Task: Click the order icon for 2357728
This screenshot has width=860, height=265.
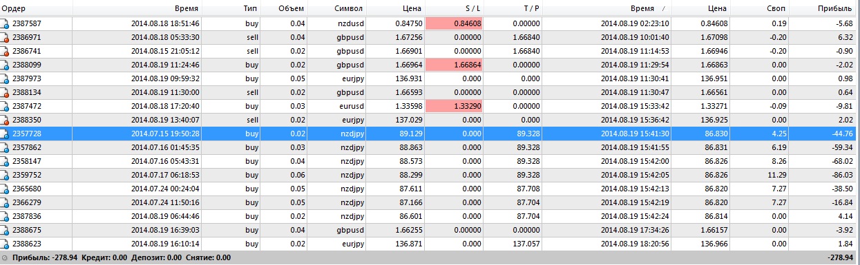Action: 6,134
